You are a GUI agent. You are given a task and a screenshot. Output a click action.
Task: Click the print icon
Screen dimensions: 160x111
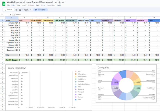pyautogui.click(x=16, y=10)
